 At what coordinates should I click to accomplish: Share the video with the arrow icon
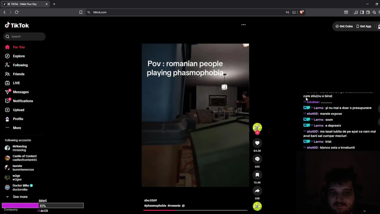pos(257,191)
